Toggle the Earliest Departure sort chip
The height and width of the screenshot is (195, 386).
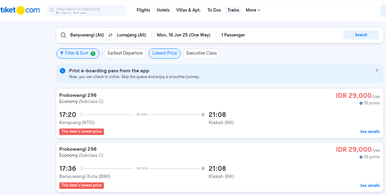[x=125, y=54]
